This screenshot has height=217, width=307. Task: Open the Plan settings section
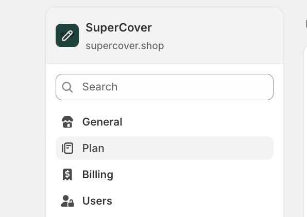point(164,148)
